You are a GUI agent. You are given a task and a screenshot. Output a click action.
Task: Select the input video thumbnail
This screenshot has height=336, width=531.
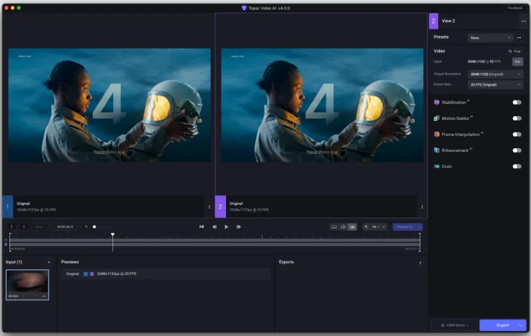point(27,284)
